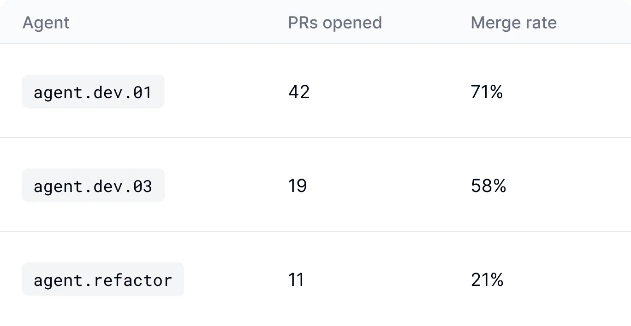Pick merge rate cell for agent.dev.03
Screen dimensions: 631x326
(488, 186)
